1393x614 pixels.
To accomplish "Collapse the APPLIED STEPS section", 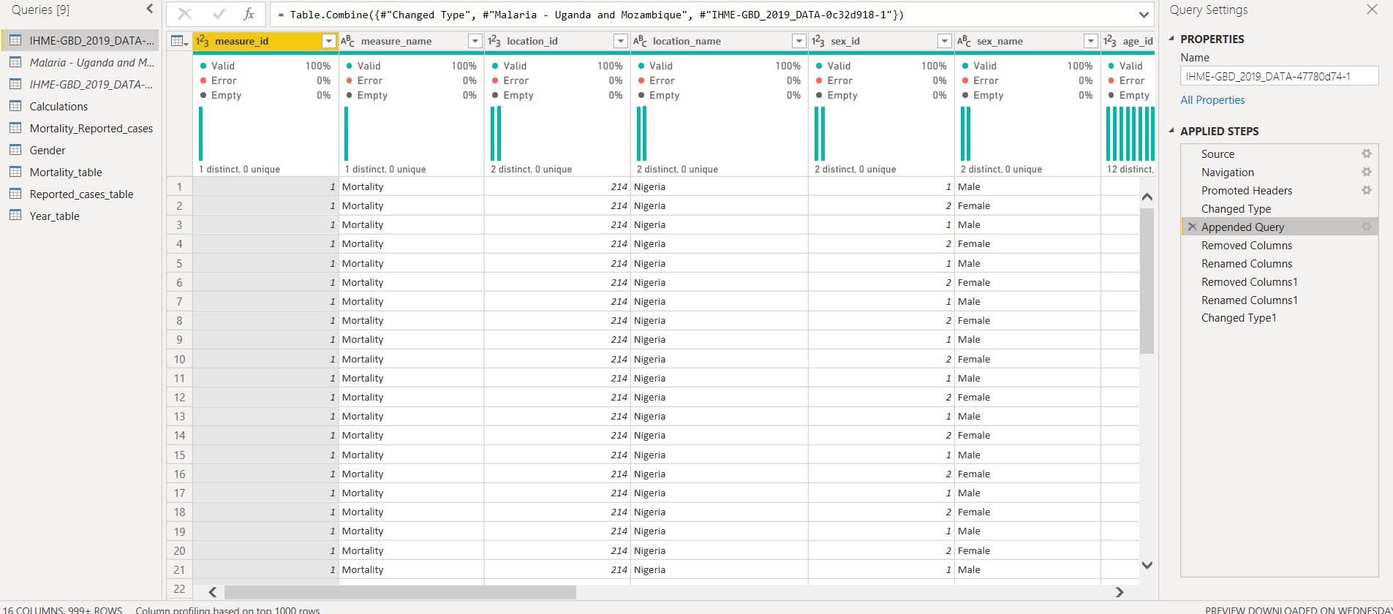I will tap(1171, 131).
